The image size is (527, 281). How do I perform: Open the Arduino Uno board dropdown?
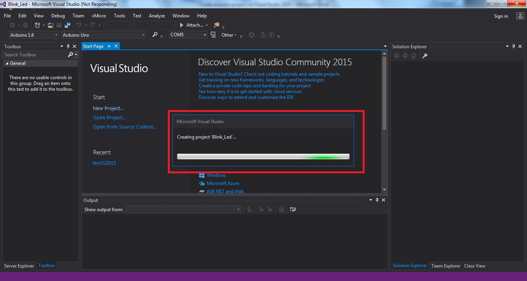[144, 35]
